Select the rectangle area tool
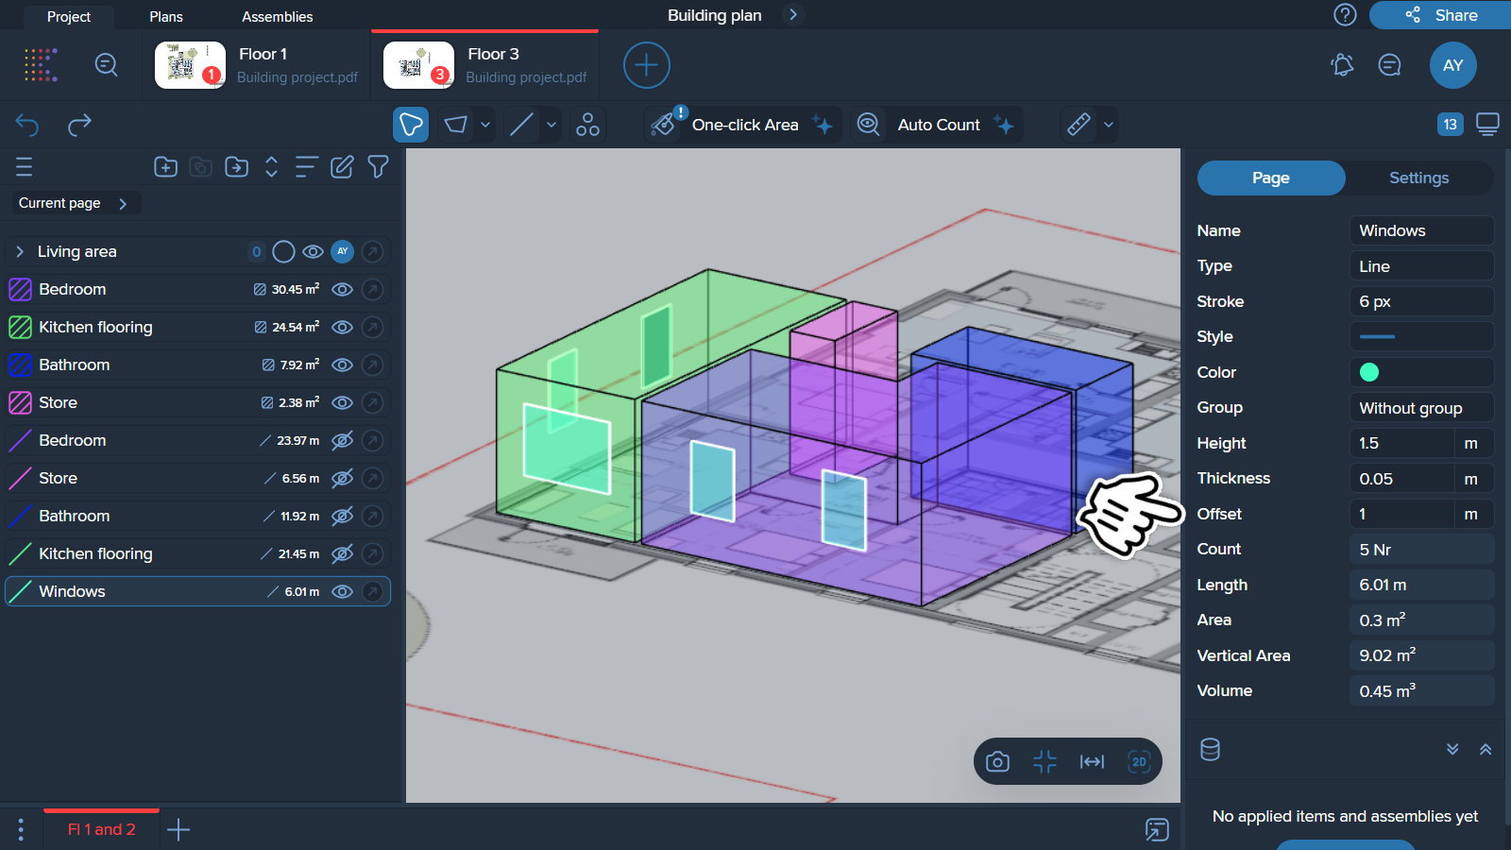Screen dimensions: 1511x850 click(456, 125)
